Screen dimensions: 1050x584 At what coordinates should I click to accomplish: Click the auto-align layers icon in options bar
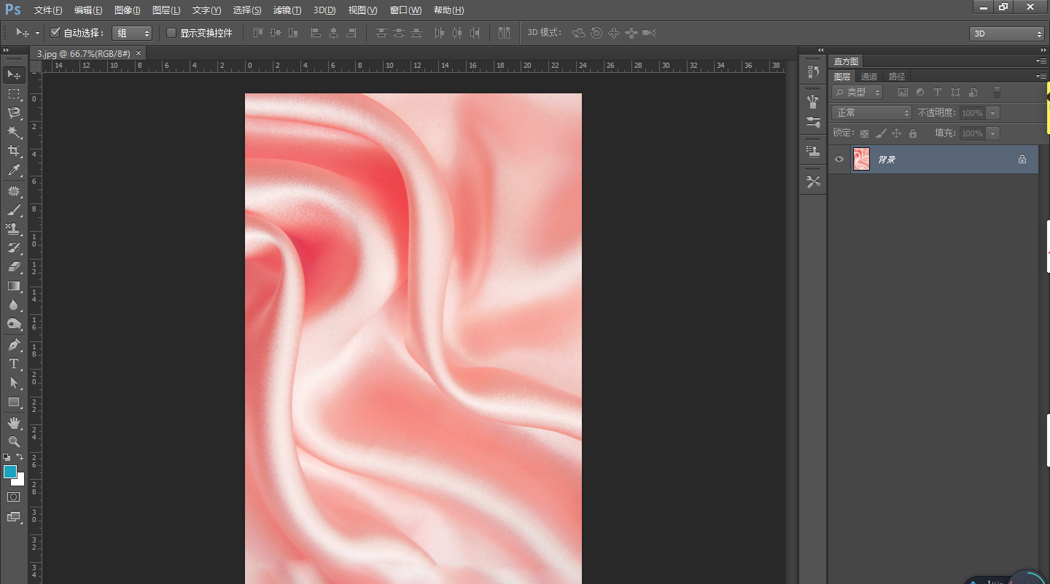504,33
